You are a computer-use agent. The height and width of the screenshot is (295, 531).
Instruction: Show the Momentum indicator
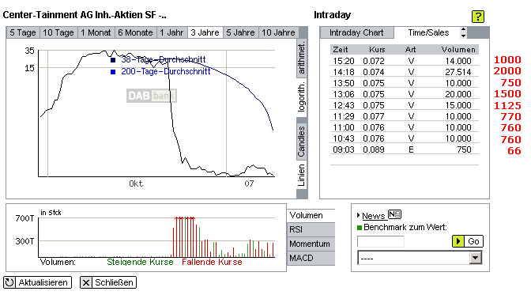pos(311,244)
